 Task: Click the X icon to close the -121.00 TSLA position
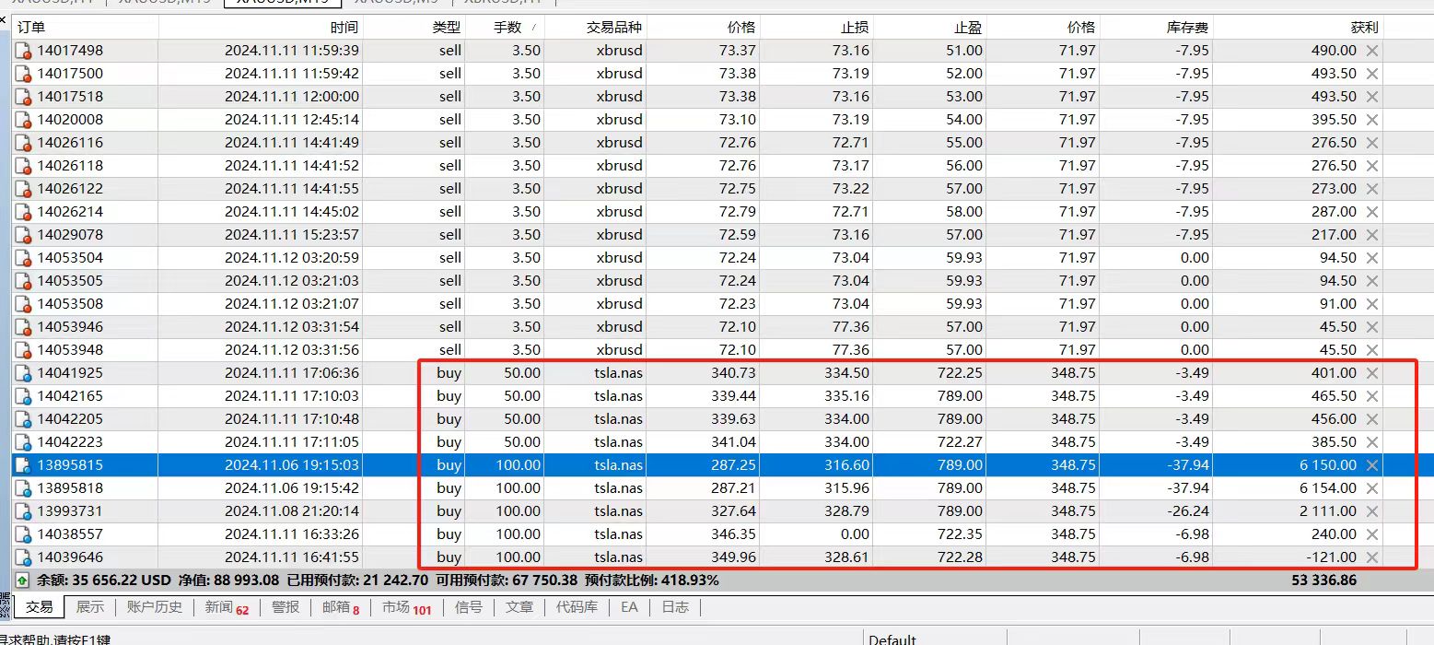tap(1371, 557)
